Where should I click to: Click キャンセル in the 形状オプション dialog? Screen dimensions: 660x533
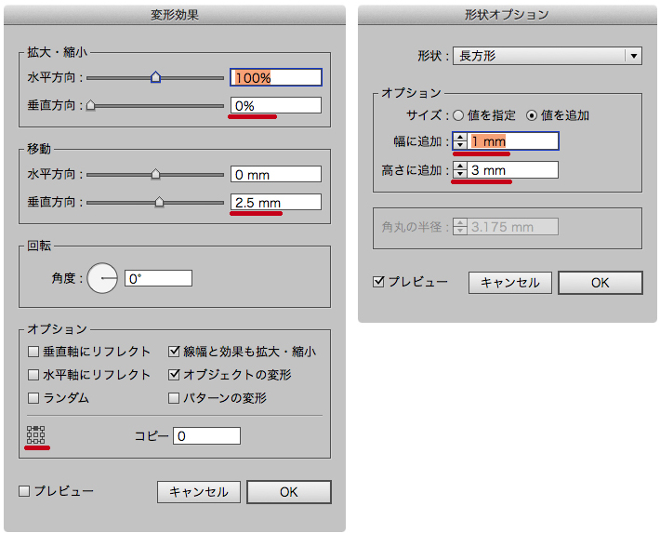[510, 282]
